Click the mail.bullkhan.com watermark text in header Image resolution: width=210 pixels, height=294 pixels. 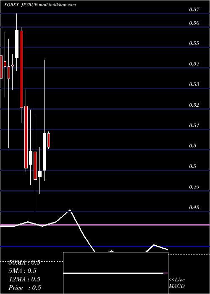pyautogui.click(x=57, y=5)
